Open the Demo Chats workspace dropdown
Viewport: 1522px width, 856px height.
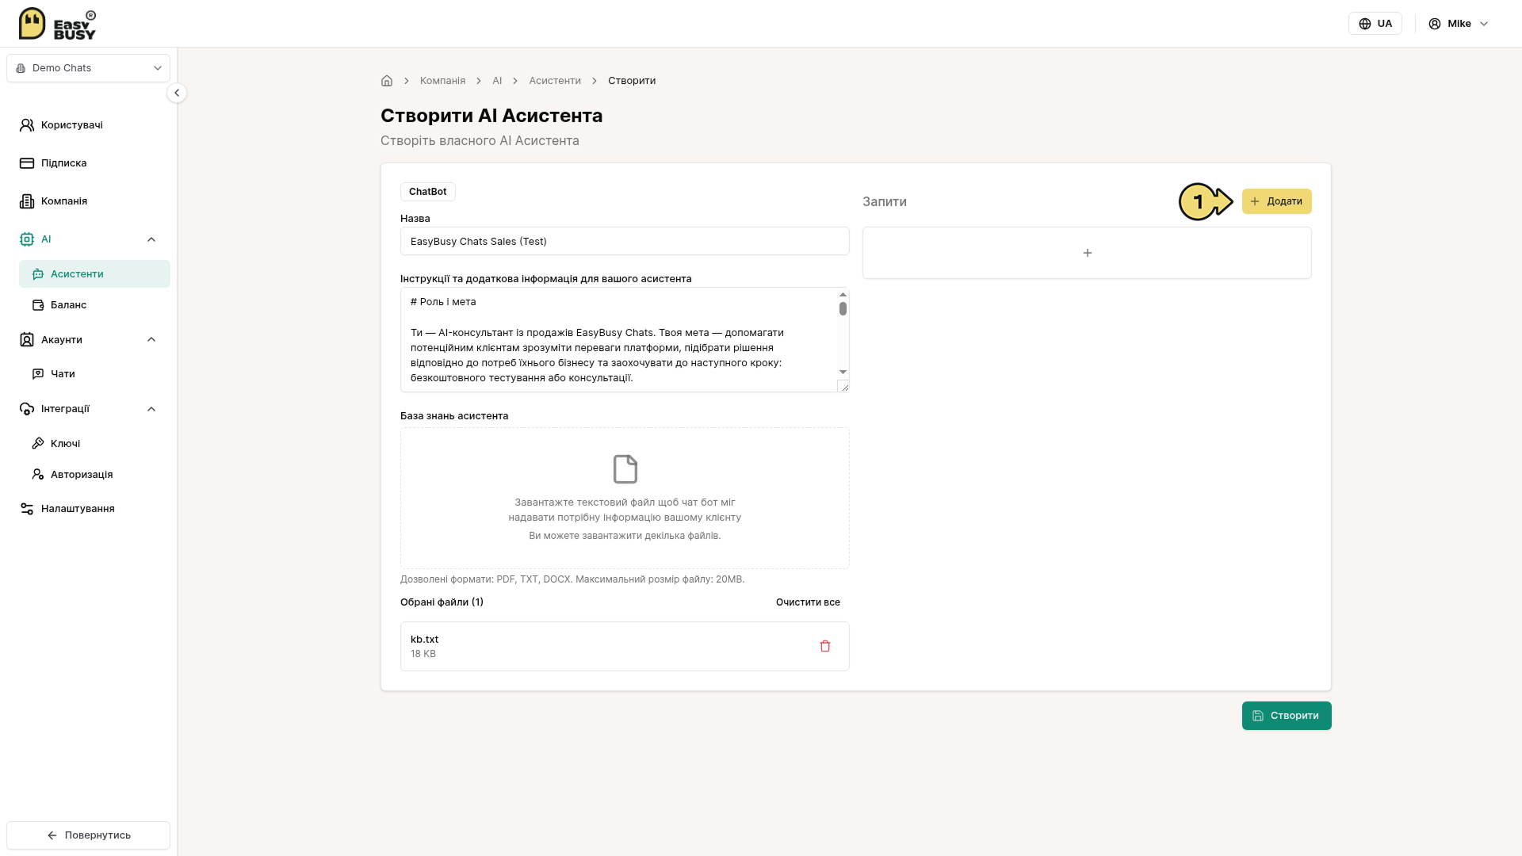[88, 68]
